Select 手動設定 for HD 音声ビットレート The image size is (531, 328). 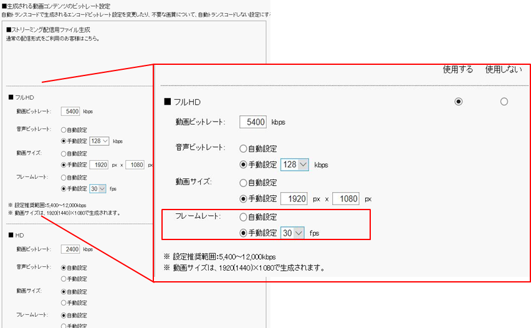click(64, 278)
